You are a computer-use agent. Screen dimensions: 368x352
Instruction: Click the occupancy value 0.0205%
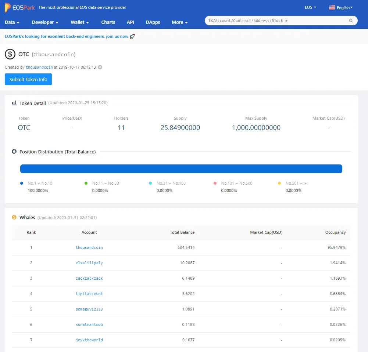click(x=338, y=340)
